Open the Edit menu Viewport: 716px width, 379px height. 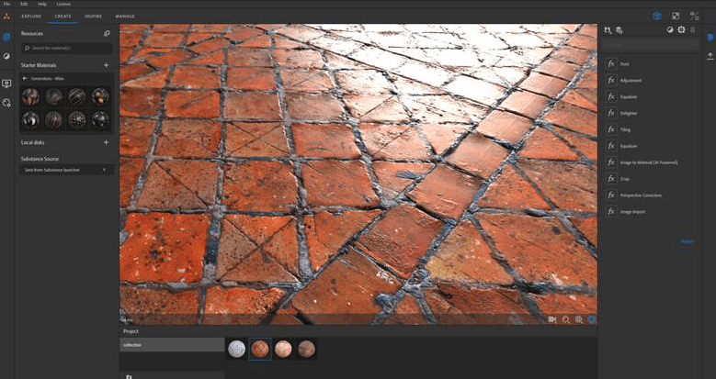24,4
